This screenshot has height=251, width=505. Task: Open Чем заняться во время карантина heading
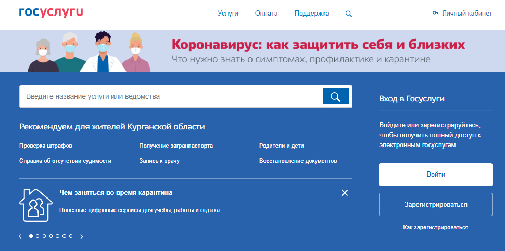(116, 192)
